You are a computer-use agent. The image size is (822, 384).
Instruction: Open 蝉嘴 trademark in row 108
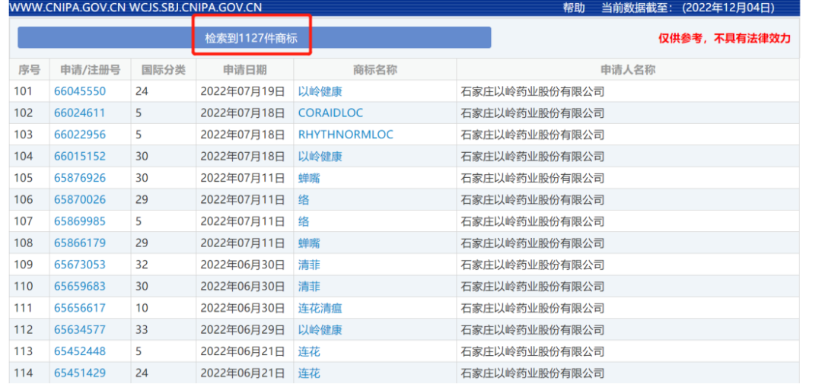(309, 243)
